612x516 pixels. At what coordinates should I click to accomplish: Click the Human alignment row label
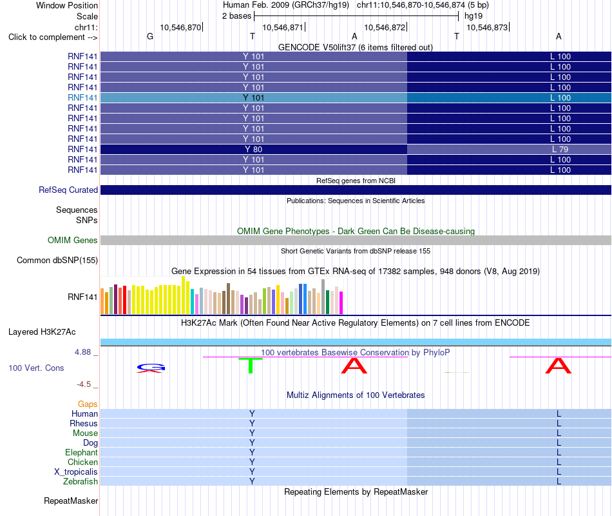click(x=84, y=413)
